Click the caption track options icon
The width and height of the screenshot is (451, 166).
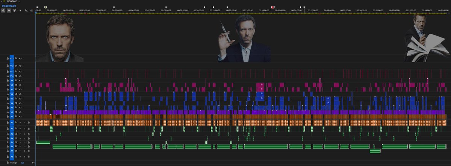tap(32, 10)
